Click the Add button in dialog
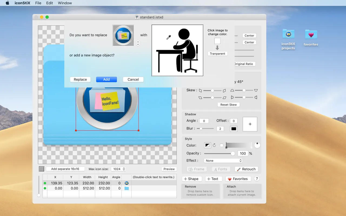Screen dimensions: 346x216 pyautogui.click(x=107, y=79)
